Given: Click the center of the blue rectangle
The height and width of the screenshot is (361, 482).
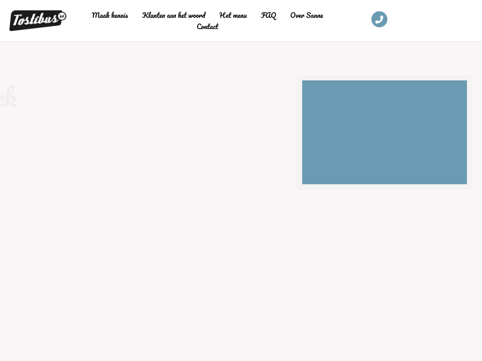Looking at the screenshot, I should coord(384,132).
